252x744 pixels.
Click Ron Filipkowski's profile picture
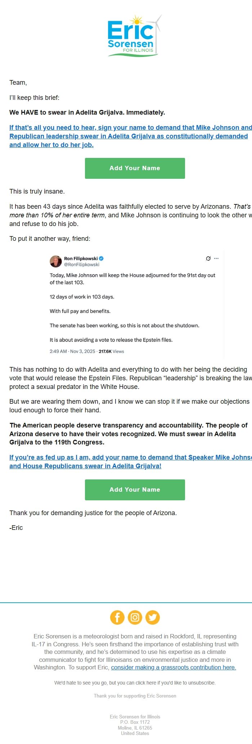56,261
